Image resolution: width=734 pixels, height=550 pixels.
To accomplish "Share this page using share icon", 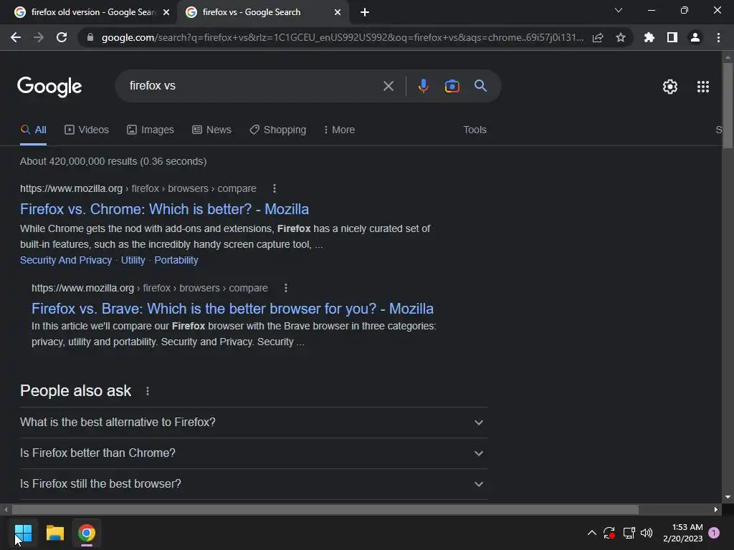I will (x=598, y=37).
